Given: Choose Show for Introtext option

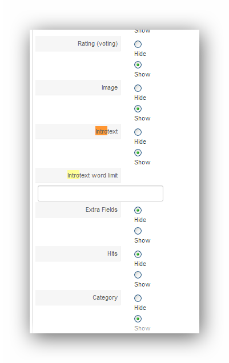Looking at the screenshot, I should (138, 153).
